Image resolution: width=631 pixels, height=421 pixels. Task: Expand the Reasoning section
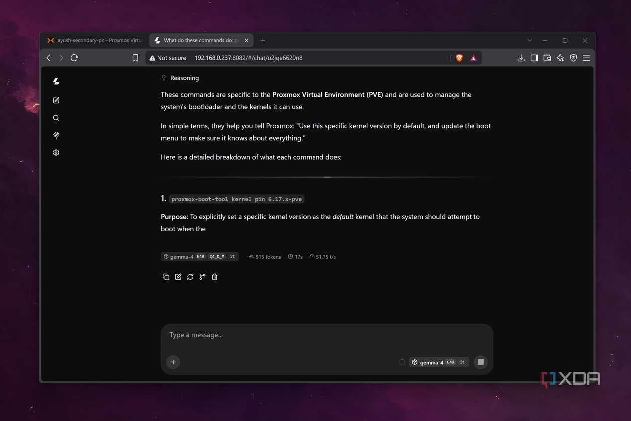pos(180,78)
